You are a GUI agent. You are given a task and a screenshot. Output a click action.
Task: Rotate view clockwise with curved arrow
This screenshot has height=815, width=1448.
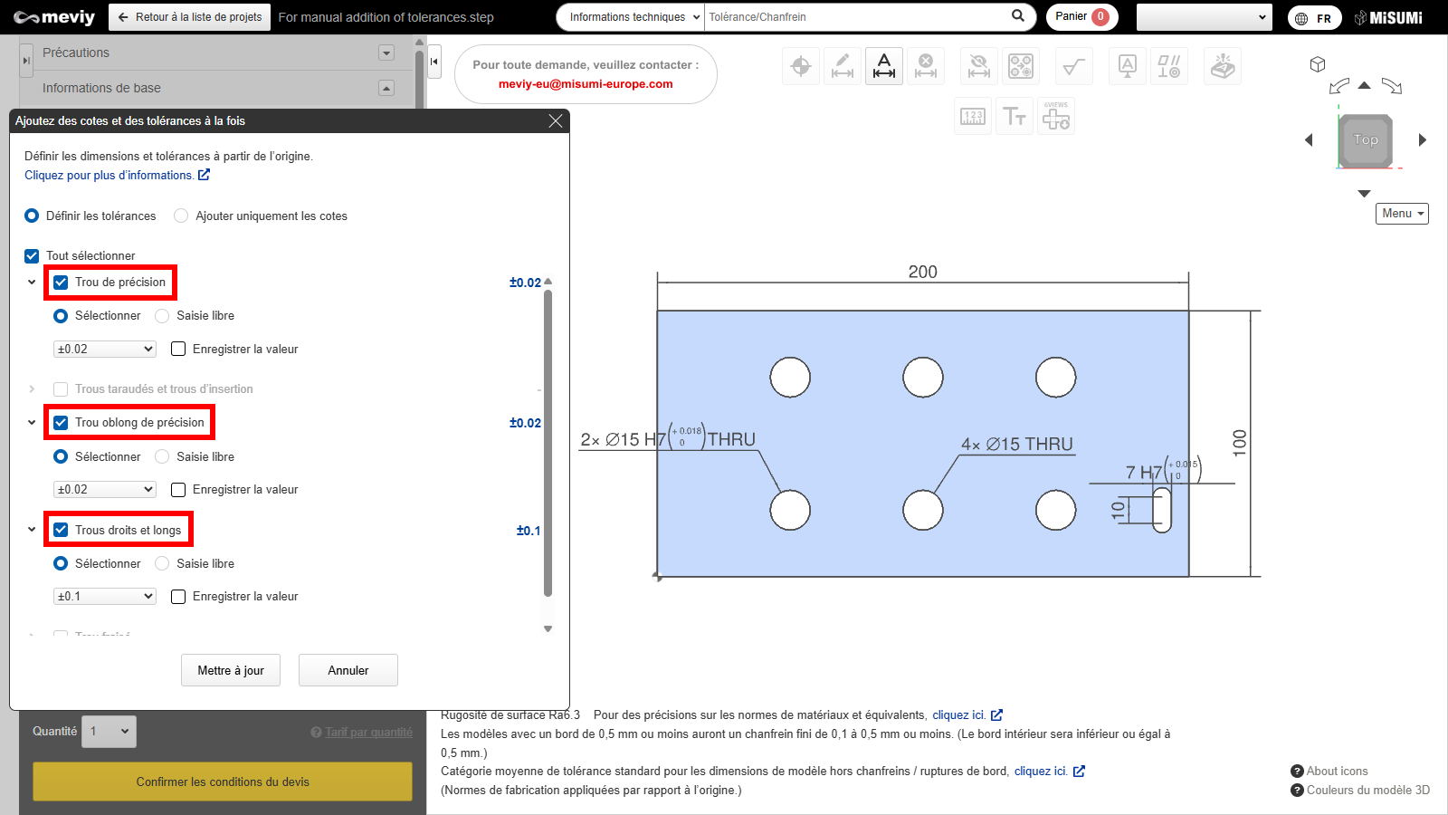(x=1392, y=87)
